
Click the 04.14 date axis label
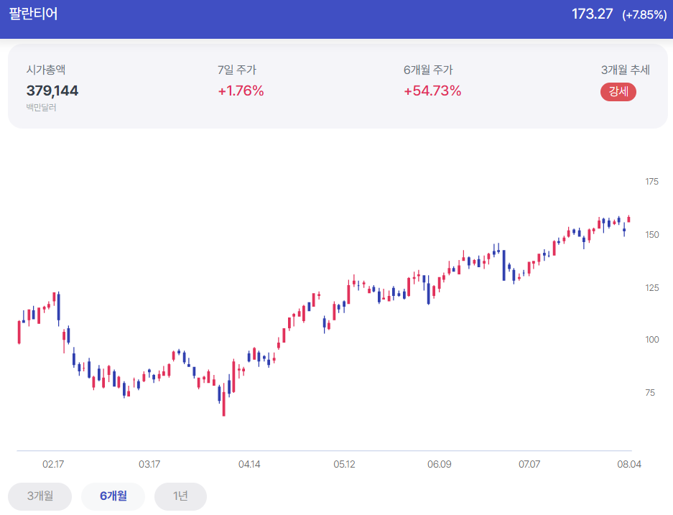pyautogui.click(x=249, y=464)
